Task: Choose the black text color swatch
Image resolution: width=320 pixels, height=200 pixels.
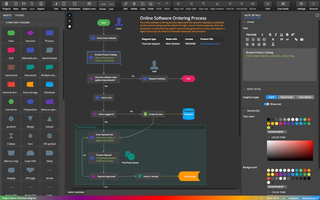Action: [268, 119]
